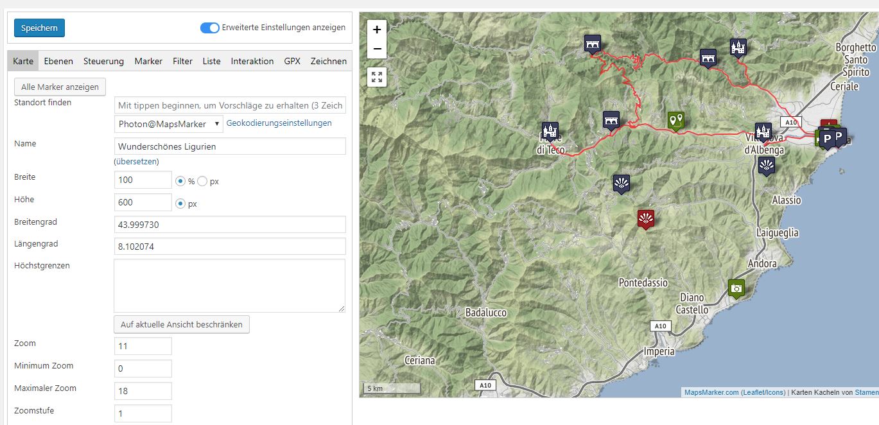
Task: Click the red viewpoint marker on map
Action: 645,219
